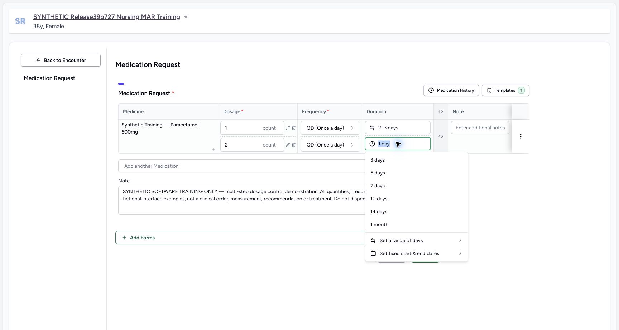
Task: Click the column expand arrows in the header
Action: (x=441, y=111)
